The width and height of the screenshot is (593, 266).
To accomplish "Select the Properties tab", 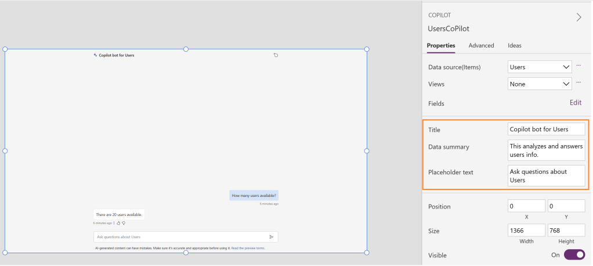I will coord(441,45).
